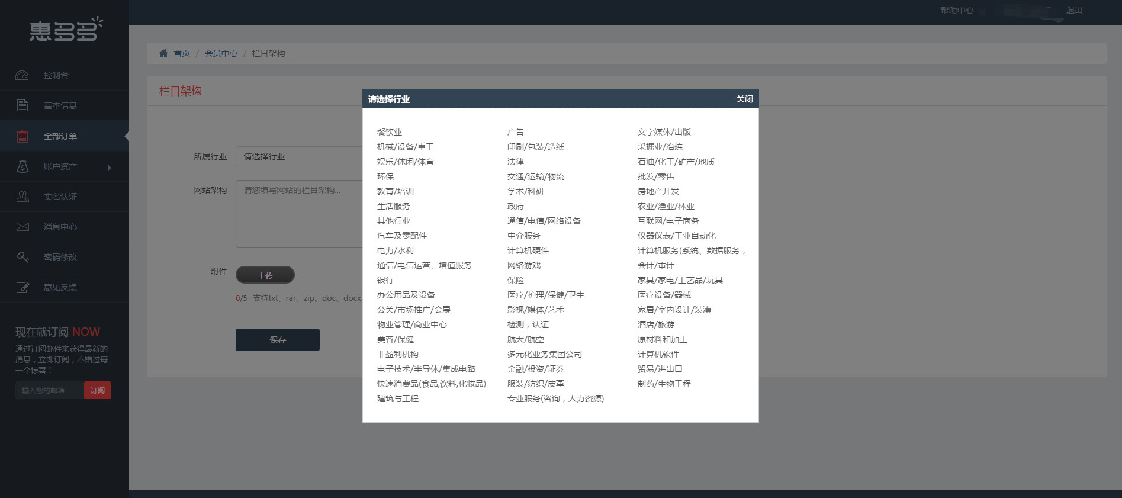Screen dimensions: 1122x498
Task: Select 文字媒体/出版 industry
Action: (664, 132)
